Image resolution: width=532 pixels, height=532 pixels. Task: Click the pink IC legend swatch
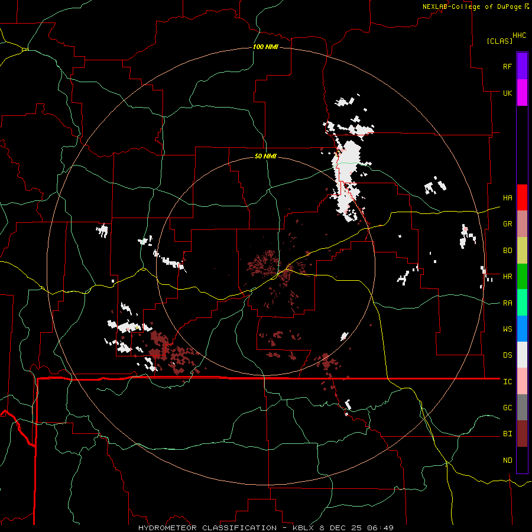tap(522, 381)
